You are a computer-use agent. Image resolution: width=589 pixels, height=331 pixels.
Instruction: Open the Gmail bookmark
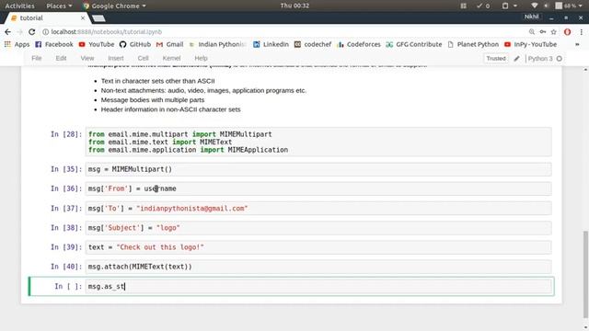pyautogui.click(x=169, y=44)
